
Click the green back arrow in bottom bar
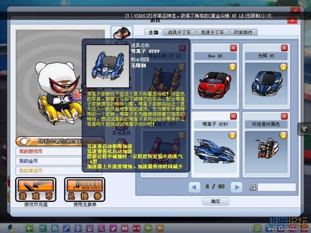click(x=29, y=228)
